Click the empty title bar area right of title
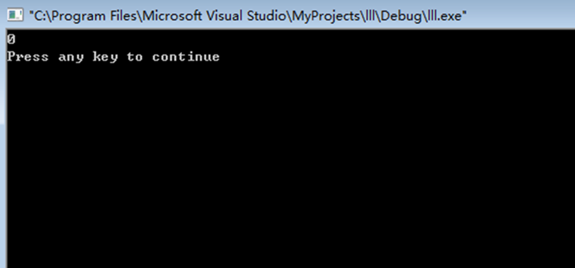Screen dimensions: 575x268 (x=521, y=16)
